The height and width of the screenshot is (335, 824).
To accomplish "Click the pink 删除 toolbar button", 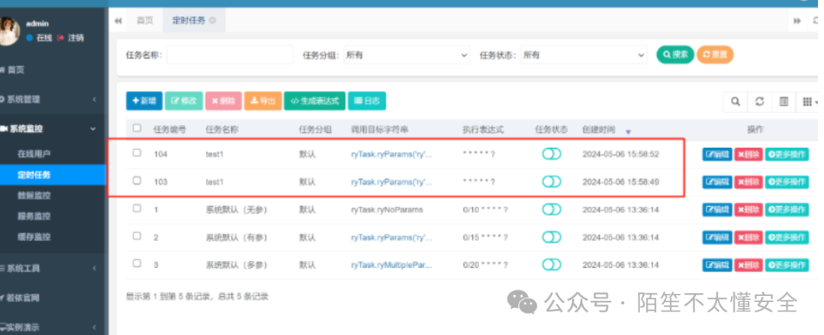I will [x=224, y=101].
